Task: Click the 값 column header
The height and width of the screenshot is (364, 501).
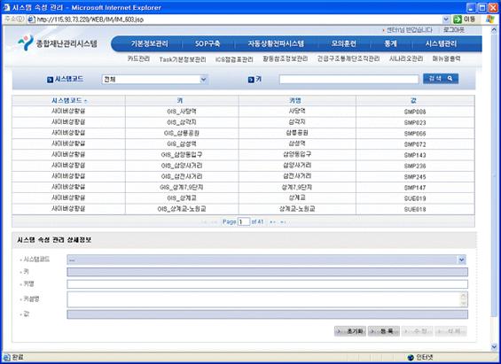Action: point(415,100)
